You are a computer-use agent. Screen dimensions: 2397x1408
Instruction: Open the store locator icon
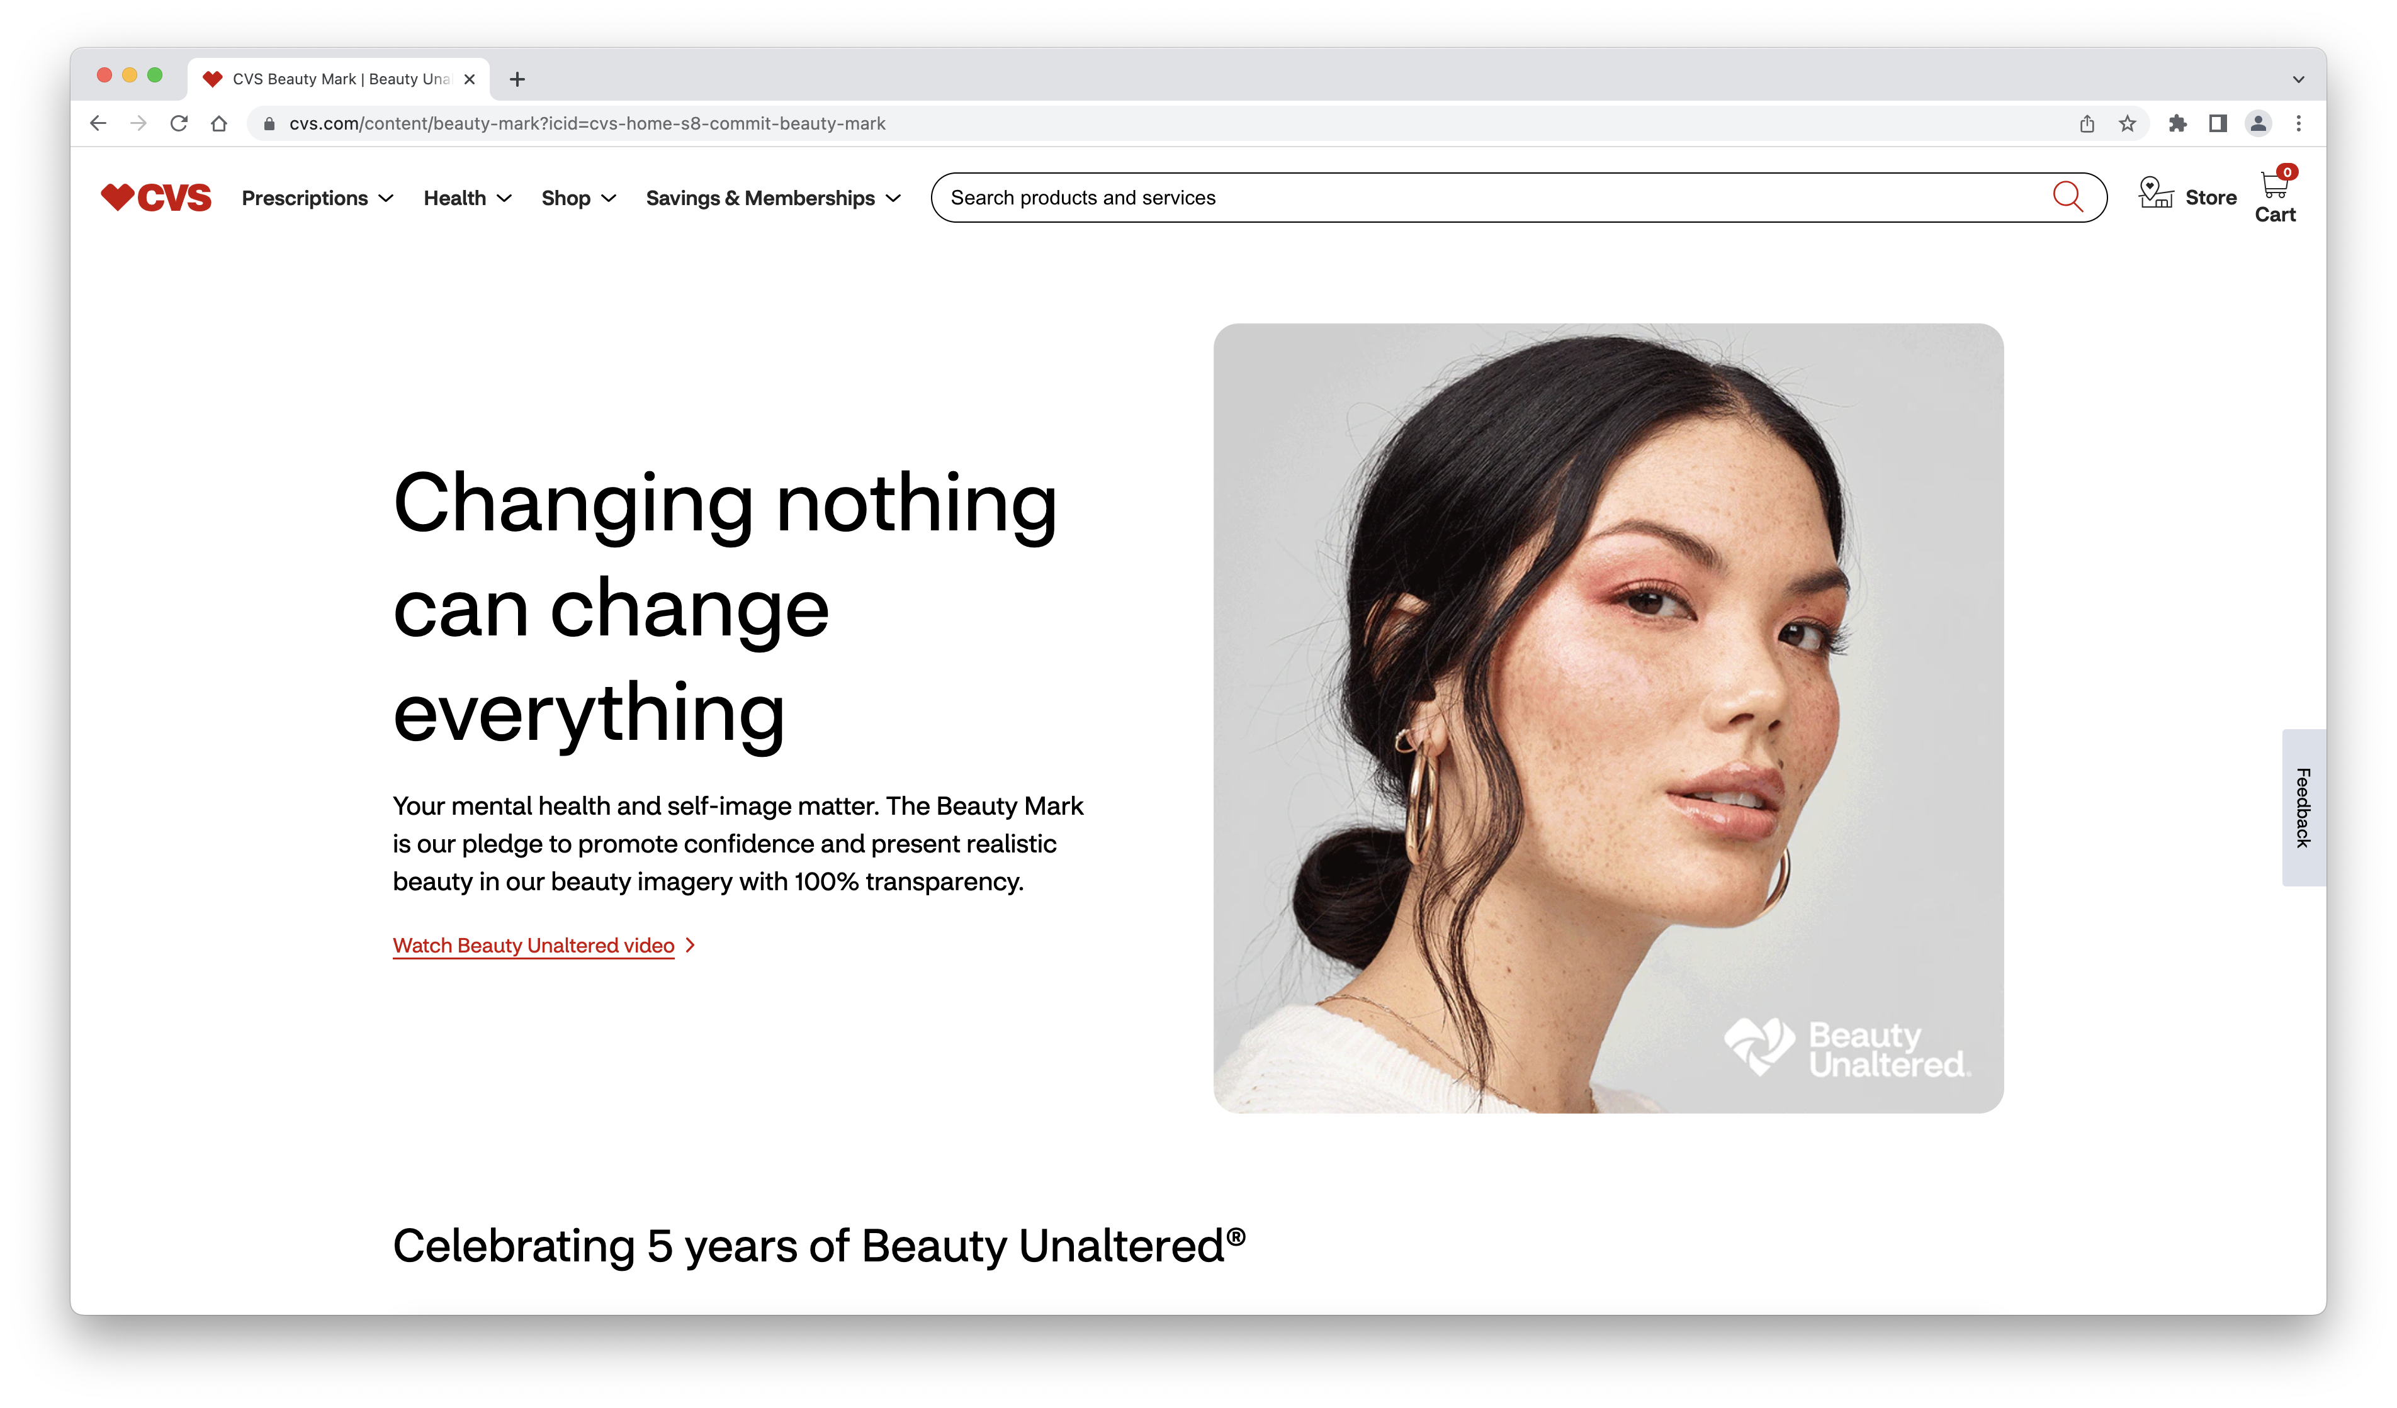[x=2155, y=193]
